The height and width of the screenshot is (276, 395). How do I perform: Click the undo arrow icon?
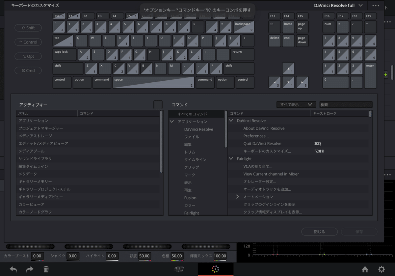click(13, 269)
